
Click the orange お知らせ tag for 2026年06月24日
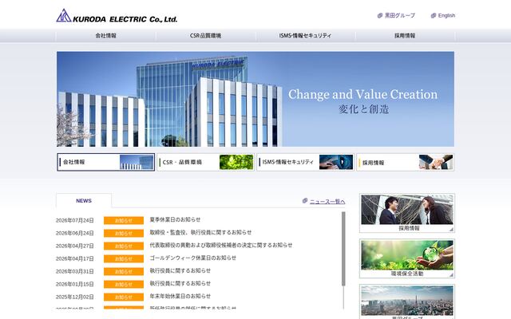click(x=124, y=234)
